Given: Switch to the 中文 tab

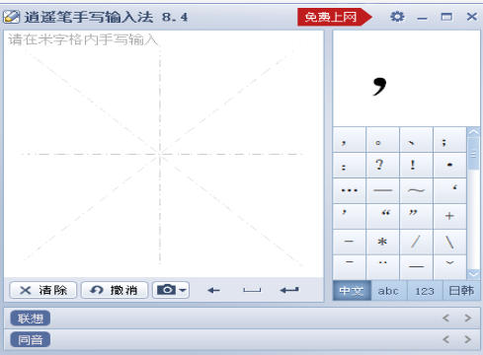Looking at the screenshot, I should click(352, 291).
